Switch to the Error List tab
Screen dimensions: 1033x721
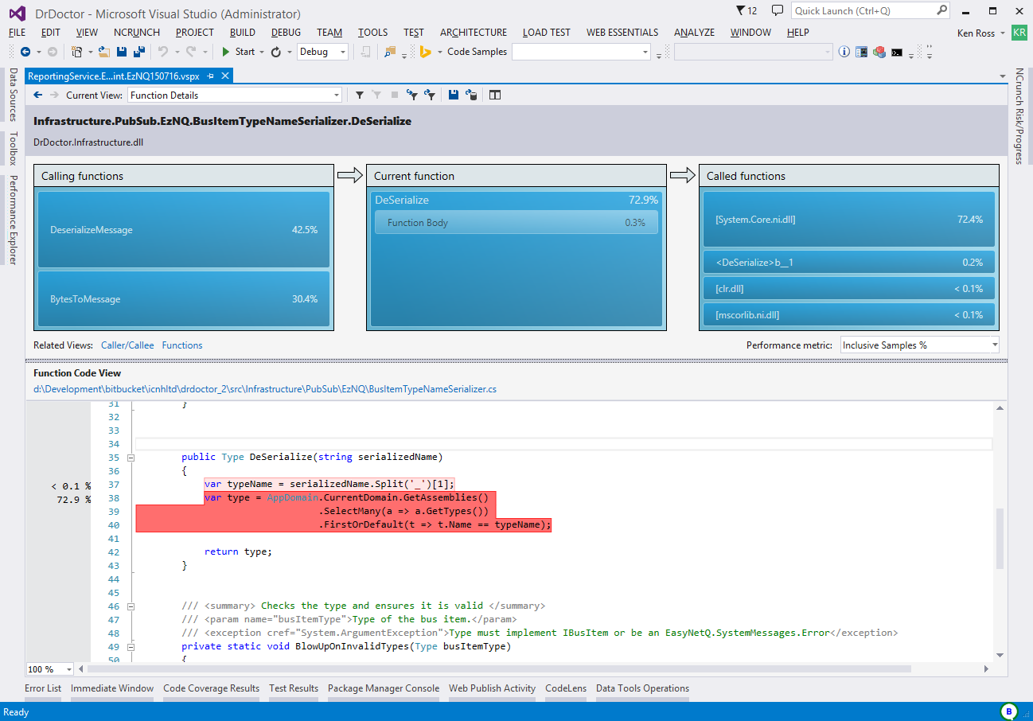[x=43, y=688]
